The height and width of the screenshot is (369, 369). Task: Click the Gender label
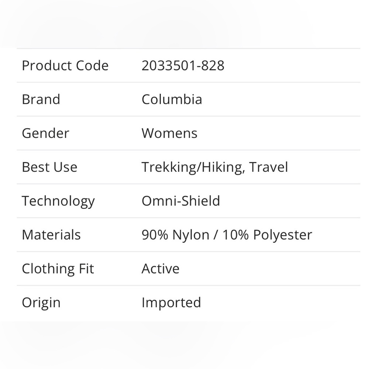tap(45, 133)
